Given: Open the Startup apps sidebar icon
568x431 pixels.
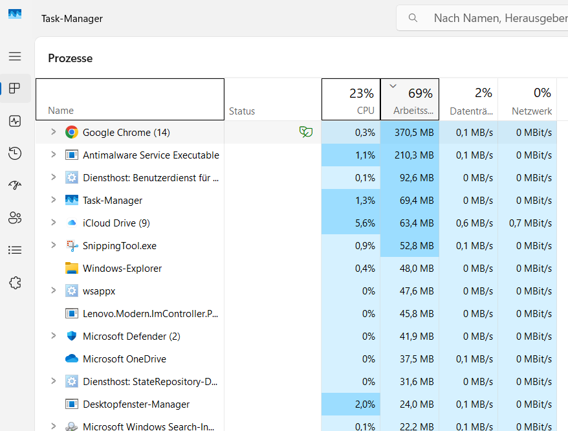Looking at the screenshot, I should tap(15, 185).
